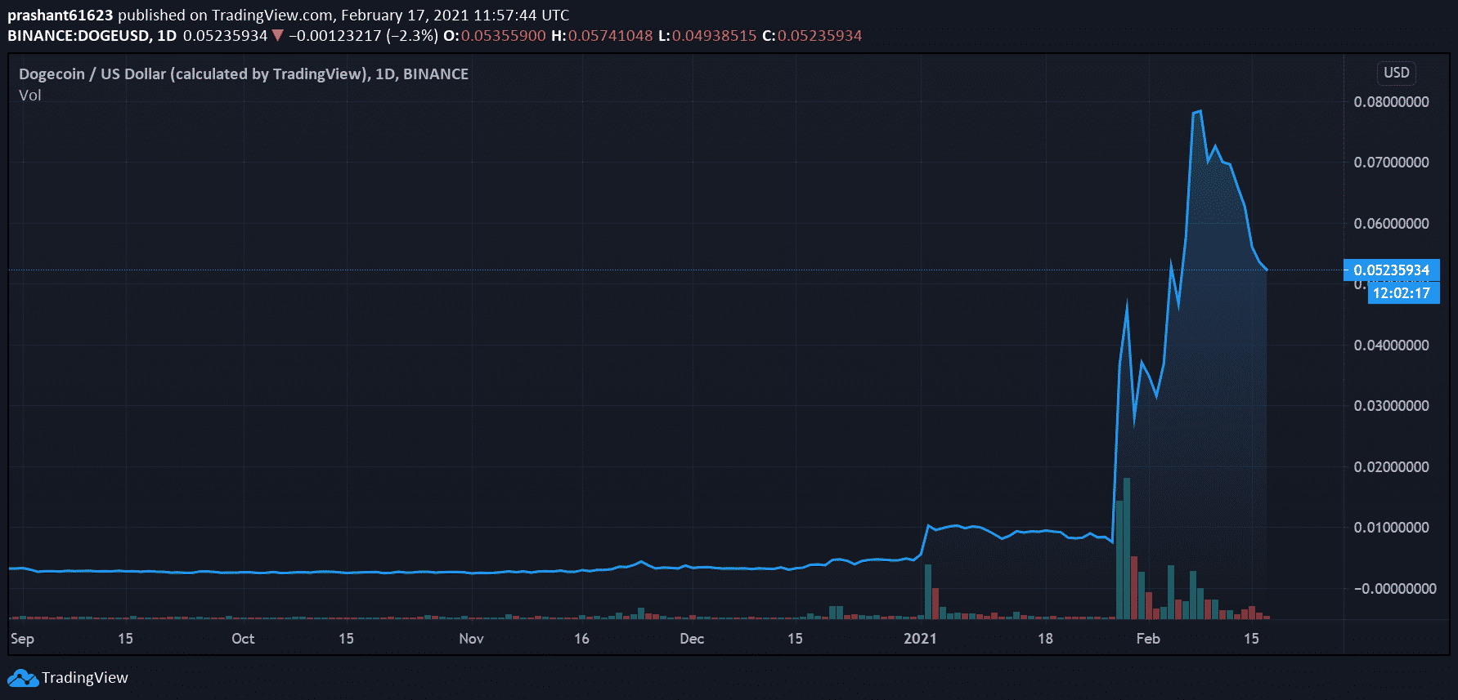Viewport: 1458px width, 700px height.
Task: Click the close value 0.05235934 in header
Action: coord(820,36)
